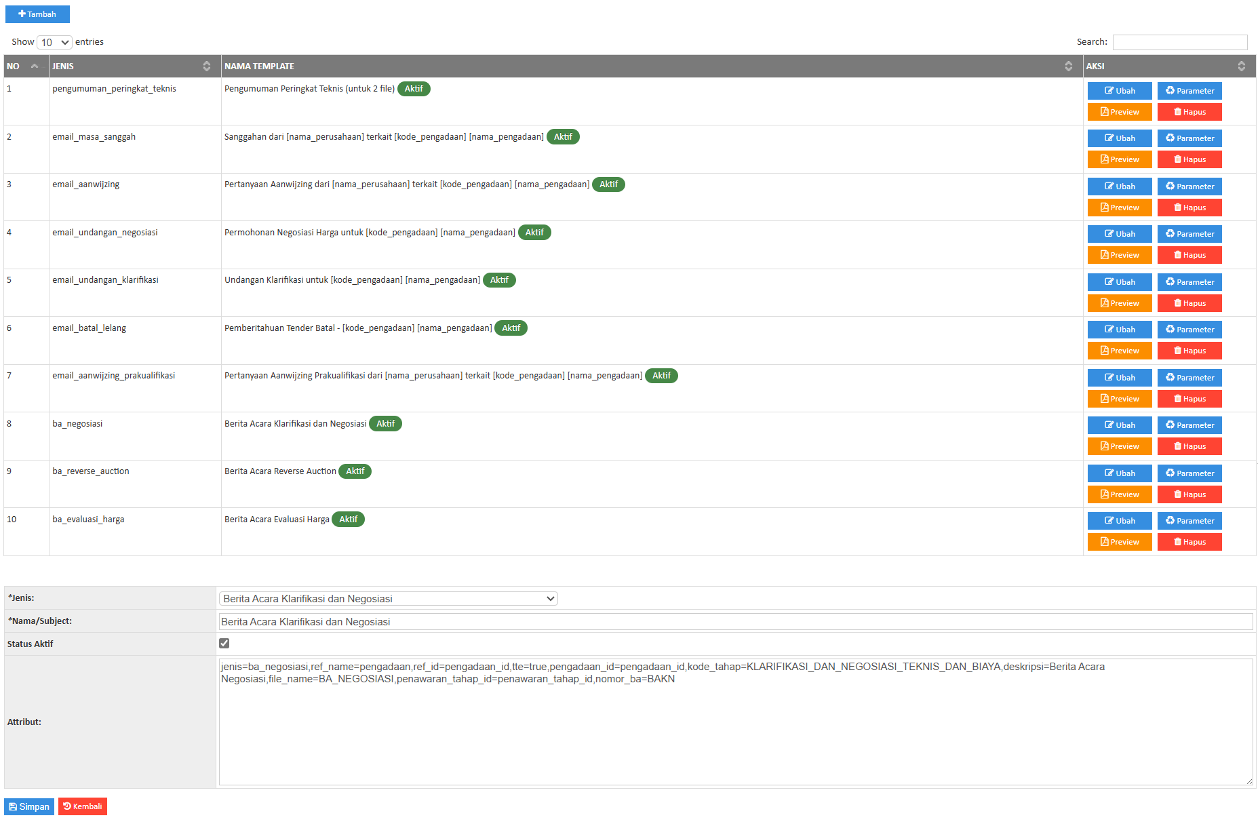Delete ba_reverse_auction with Hapus
Viewport: 1260px width, 822px height.
click(x=1189, y=494)
